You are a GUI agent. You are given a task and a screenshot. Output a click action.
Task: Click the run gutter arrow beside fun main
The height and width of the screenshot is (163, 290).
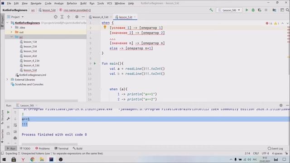coord(95,63)
